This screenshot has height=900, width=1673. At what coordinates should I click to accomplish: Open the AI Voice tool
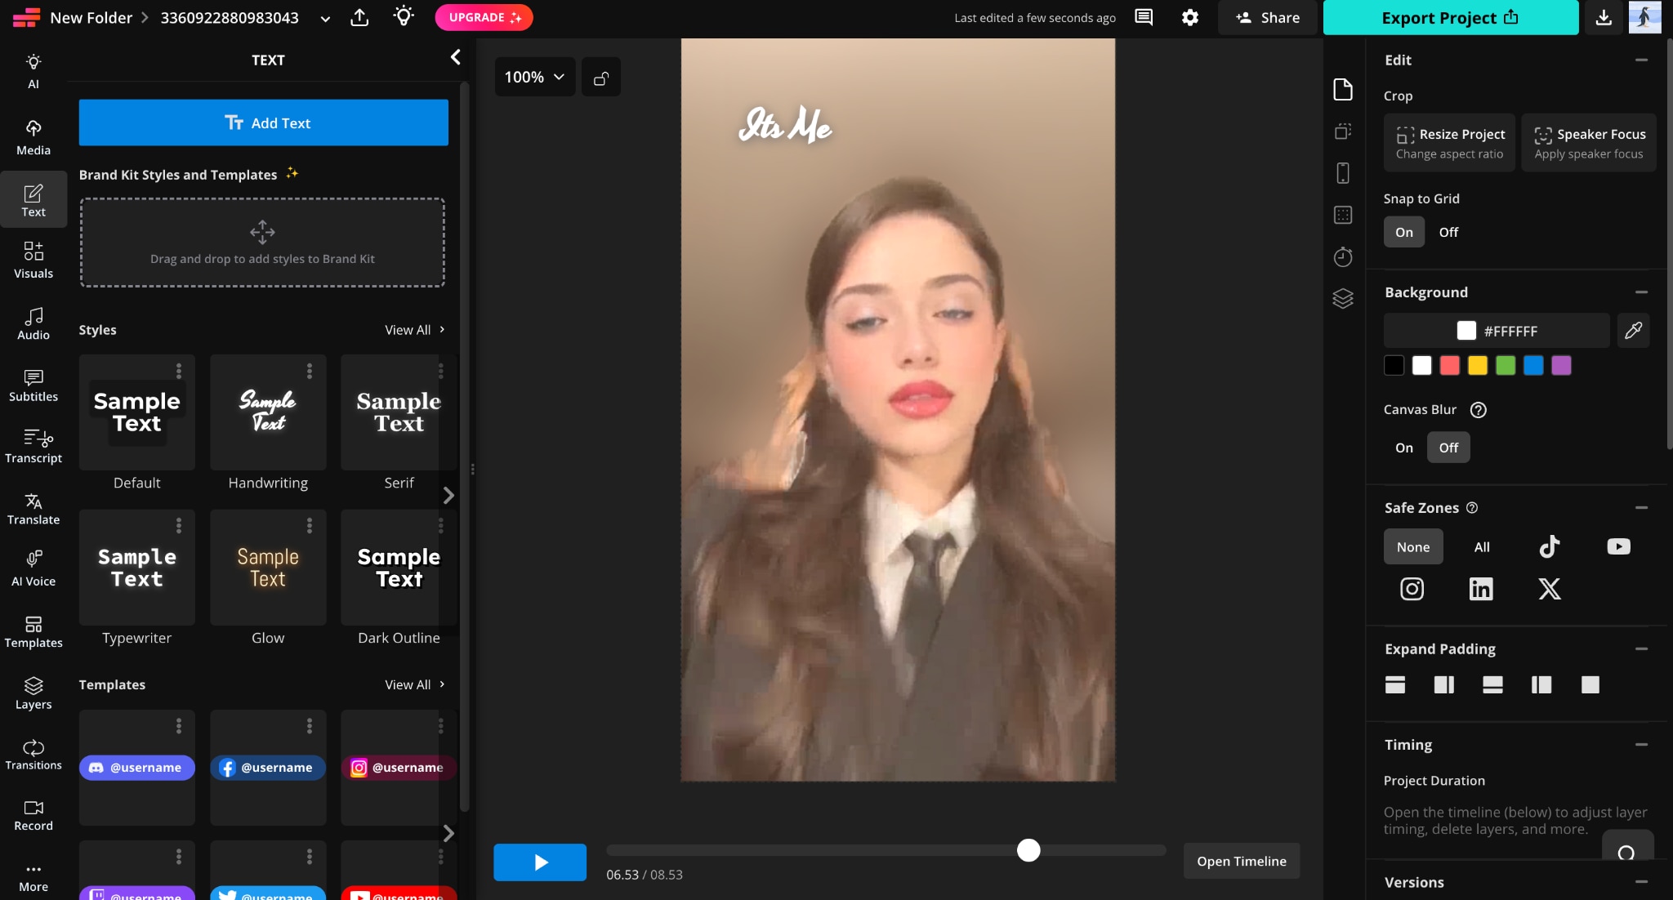pyautogui.click(x=33, y=569)
